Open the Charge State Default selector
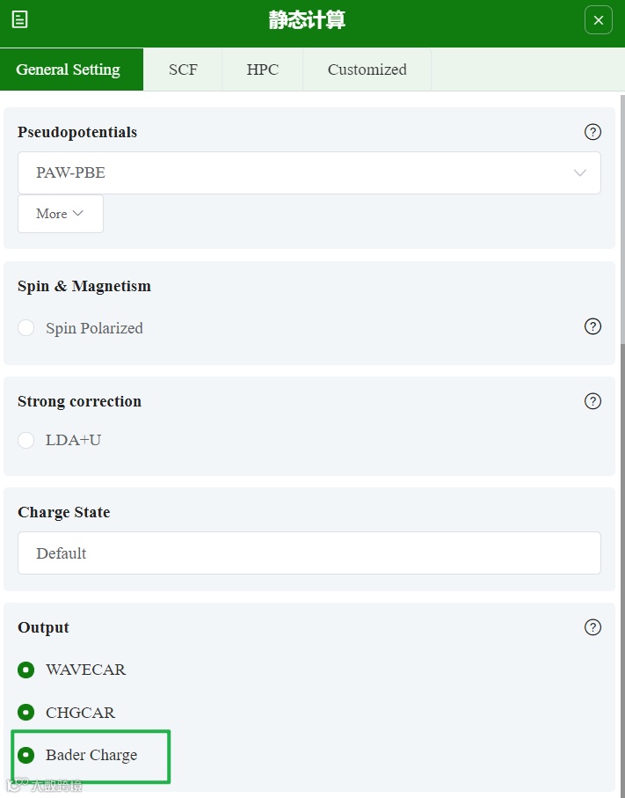625x798 pixels. [x=309, y=553]
